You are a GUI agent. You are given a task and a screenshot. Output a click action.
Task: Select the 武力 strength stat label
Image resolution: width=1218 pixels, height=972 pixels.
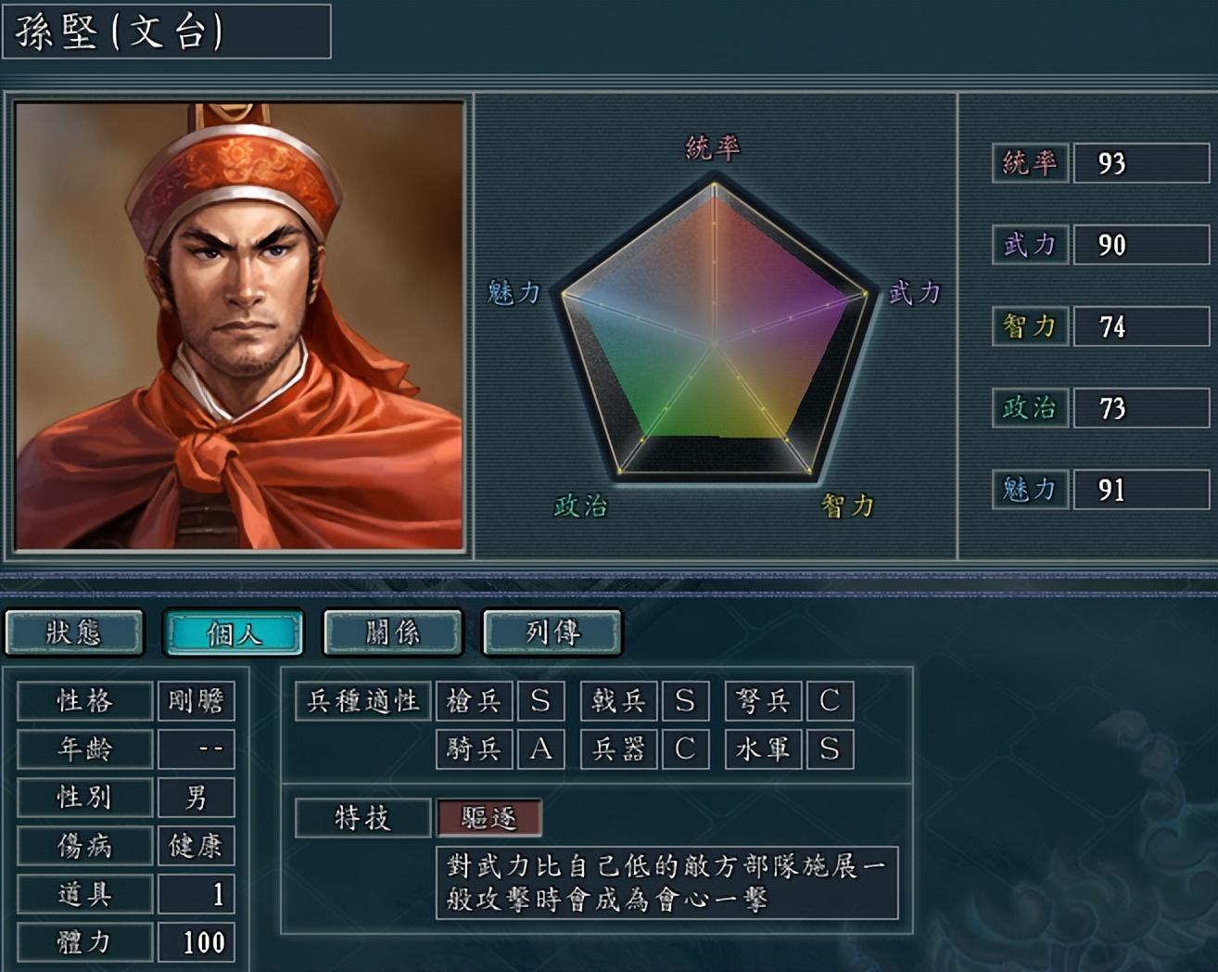[1030, 245]
